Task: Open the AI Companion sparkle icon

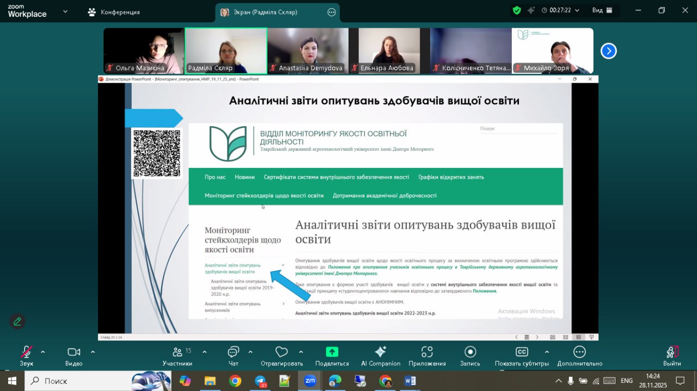Action: [380, 352]
